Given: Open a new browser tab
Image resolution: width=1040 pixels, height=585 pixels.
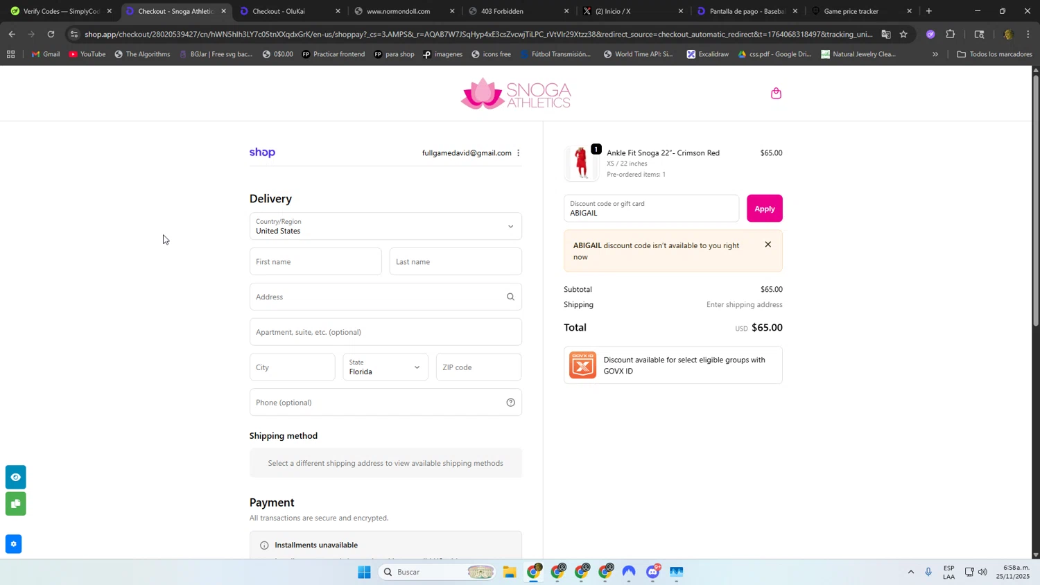Looking at the screenshot, I should pyautogui.click(x=929, y=11).
